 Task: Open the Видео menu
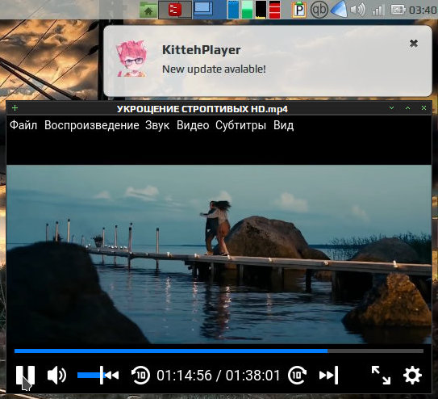pos(193,125)
